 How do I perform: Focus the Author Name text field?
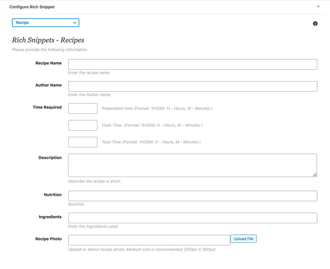(x=193, y=86)
